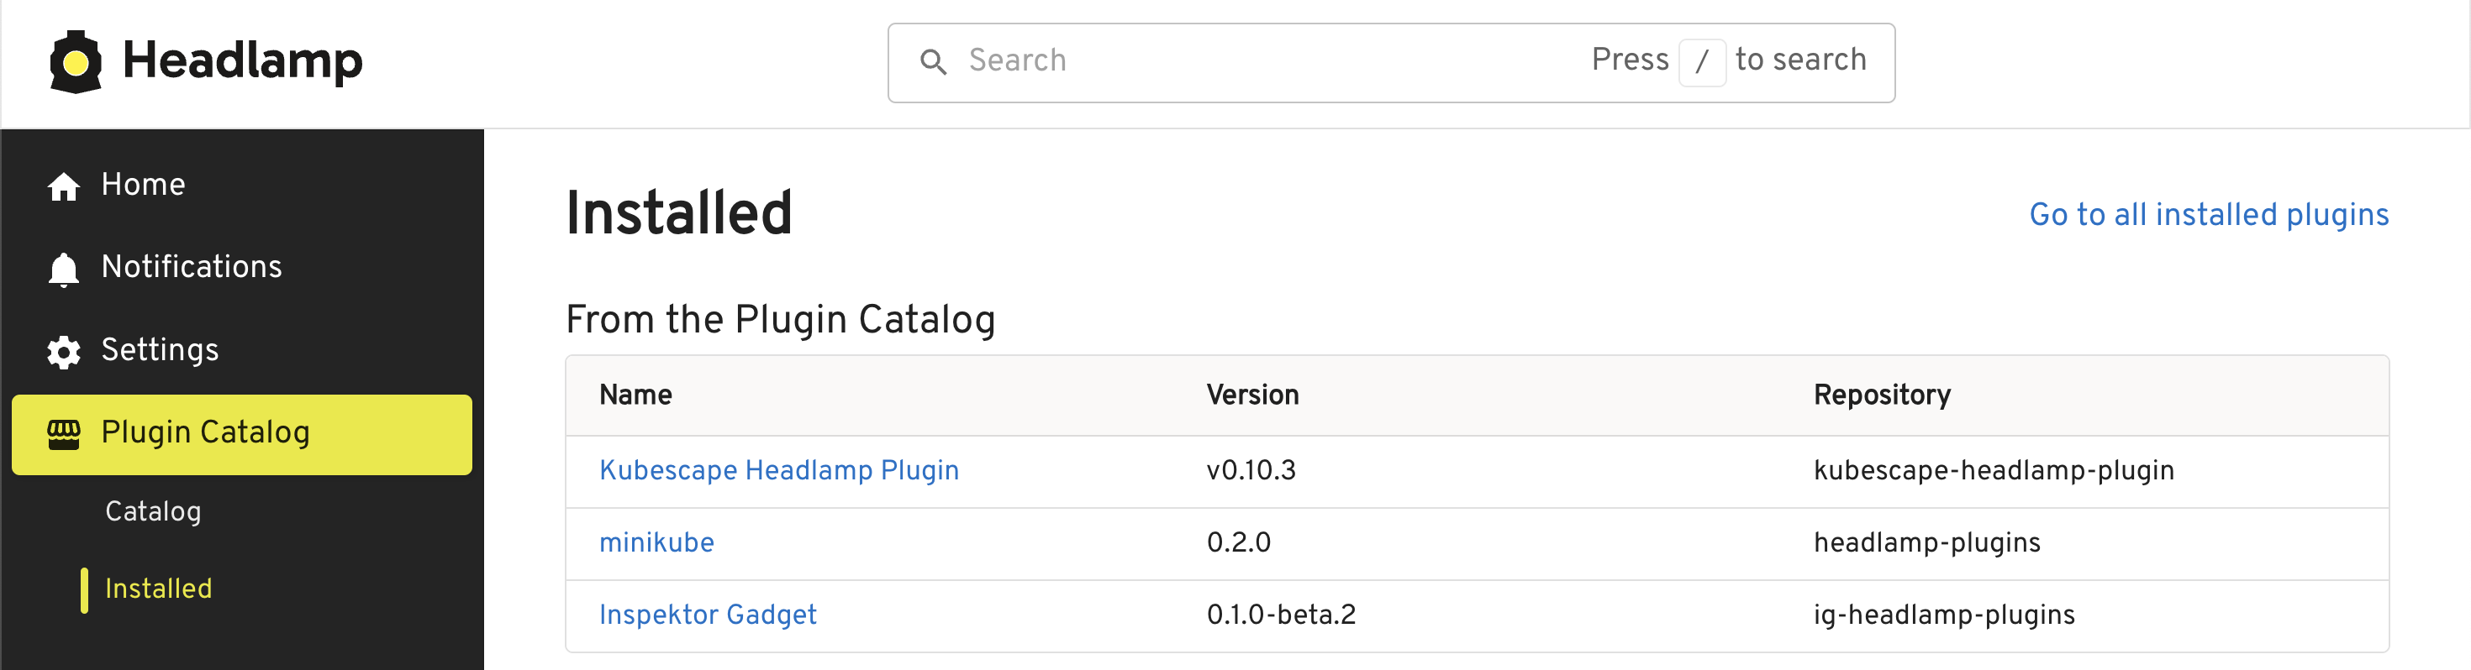
Task: Open the Inspektor Gadget plugin link
Action: tap(707, 615)
